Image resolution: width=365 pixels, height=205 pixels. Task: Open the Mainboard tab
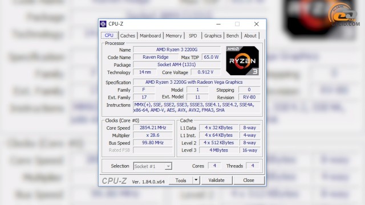(x=151, y=35)
